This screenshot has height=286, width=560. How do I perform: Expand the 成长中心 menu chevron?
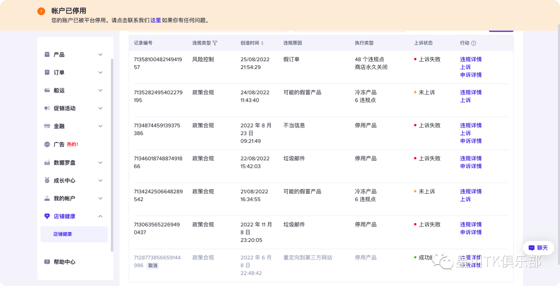101,180
